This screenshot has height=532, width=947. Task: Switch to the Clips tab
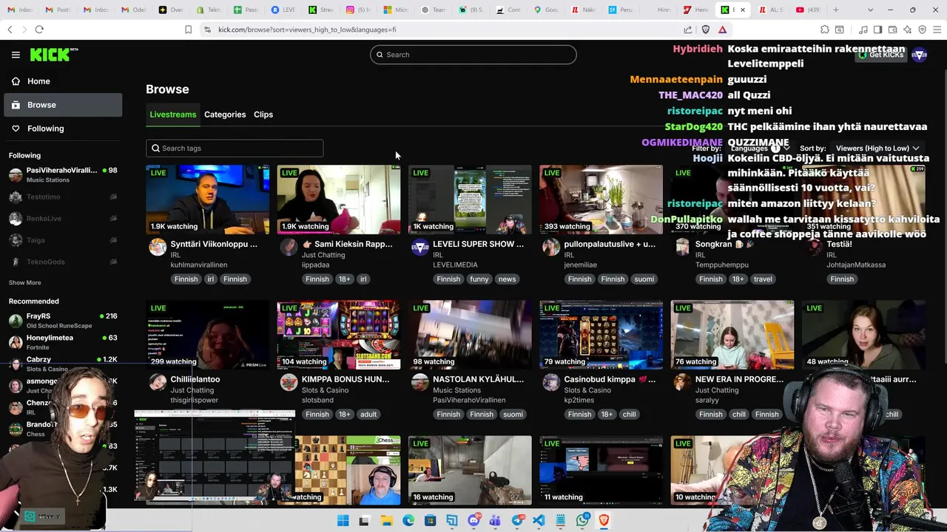point(263,115)
